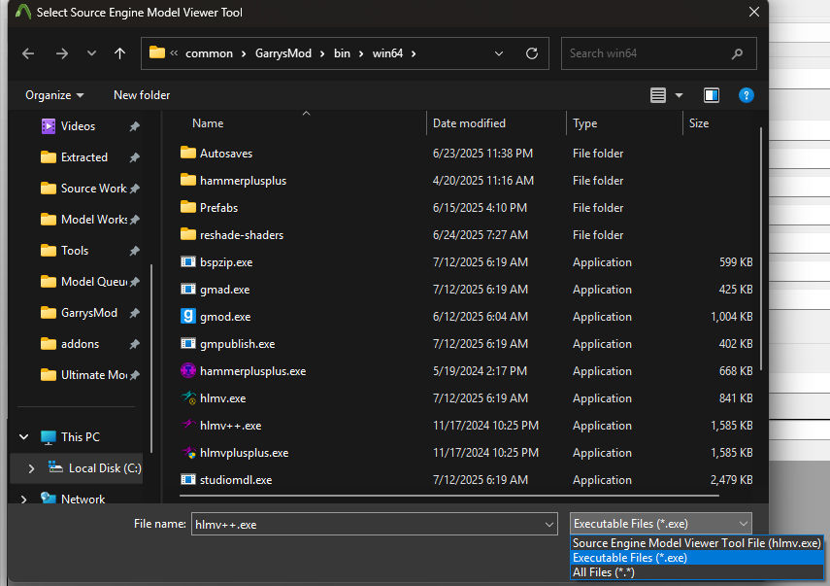Open the Model Queue pinned folder
The height and width of the screenshot is (586, 830).
(x=94, y=282)
